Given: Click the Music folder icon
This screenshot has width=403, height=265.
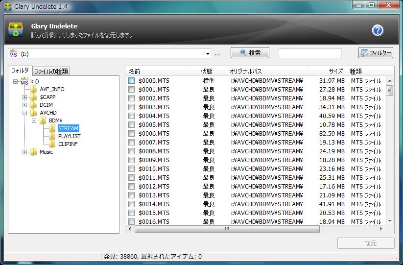Looking at the screenshot, I should click(33, 152).
